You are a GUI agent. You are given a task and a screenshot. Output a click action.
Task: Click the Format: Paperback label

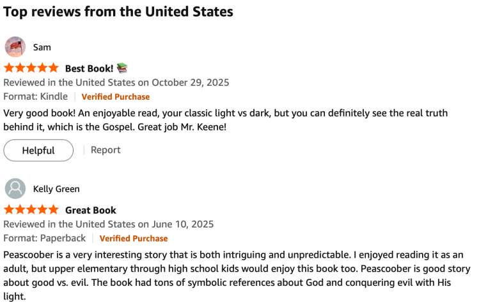[44, 239]
